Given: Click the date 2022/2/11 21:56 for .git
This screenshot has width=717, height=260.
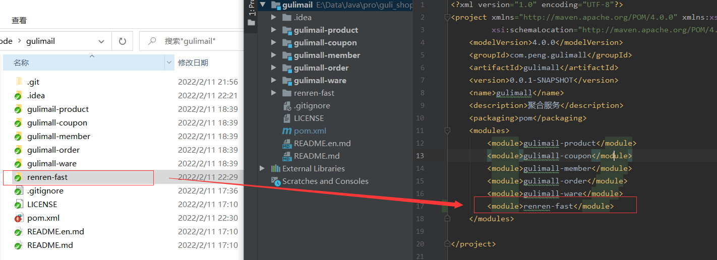Looking at the screenshot, I should point(208,82).
